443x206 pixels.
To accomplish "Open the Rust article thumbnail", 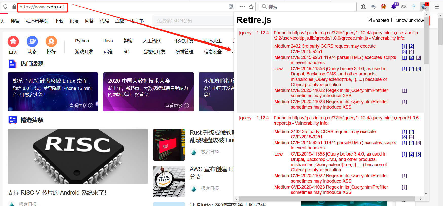I will pos(169,145).
